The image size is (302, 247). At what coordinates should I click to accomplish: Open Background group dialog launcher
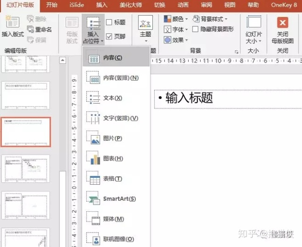tap(236, 52)
